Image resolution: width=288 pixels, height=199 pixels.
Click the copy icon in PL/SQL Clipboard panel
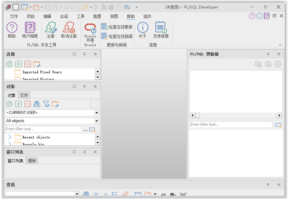259,64
